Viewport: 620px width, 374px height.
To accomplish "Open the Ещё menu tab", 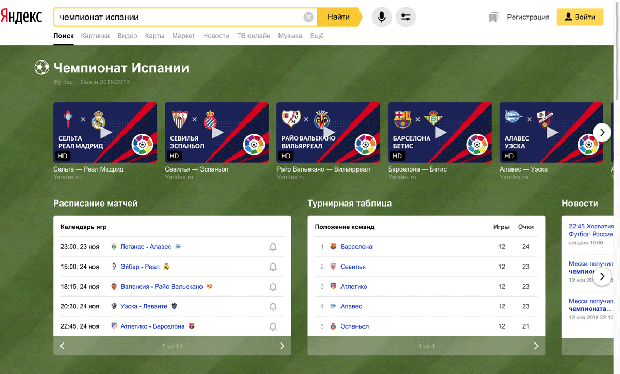I will 317,36.
